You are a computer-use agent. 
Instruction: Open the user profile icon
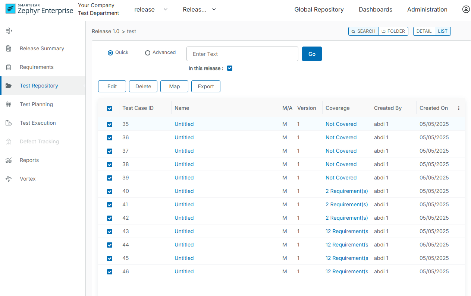point(466,9)
